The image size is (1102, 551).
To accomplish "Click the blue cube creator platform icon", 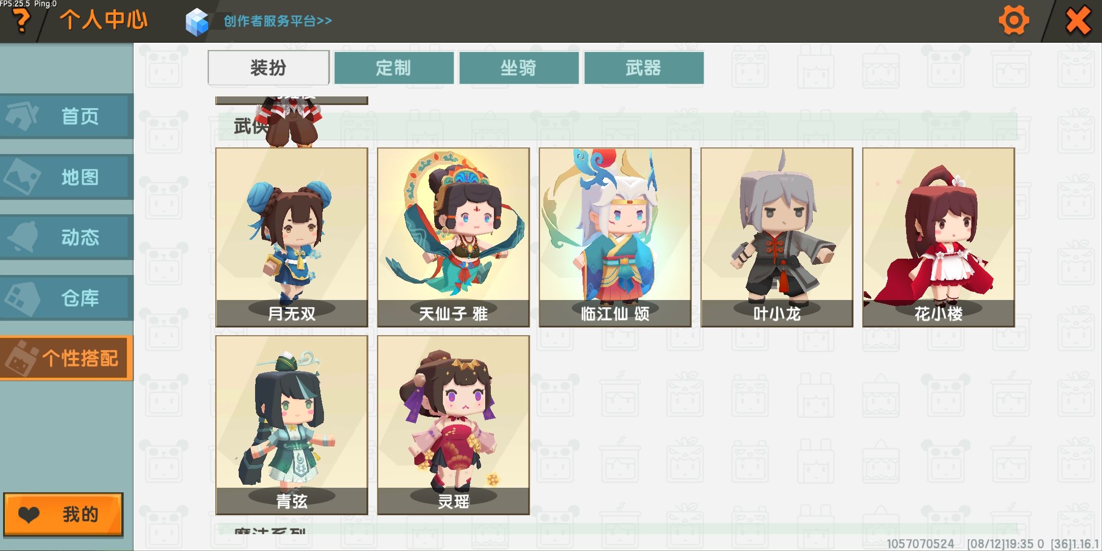I will pos(197,22).
